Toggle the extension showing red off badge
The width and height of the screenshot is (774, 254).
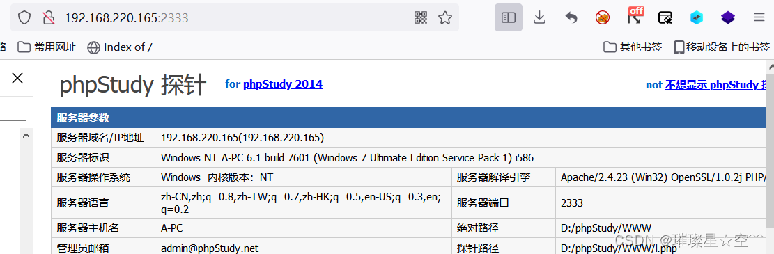coord(635,16)
